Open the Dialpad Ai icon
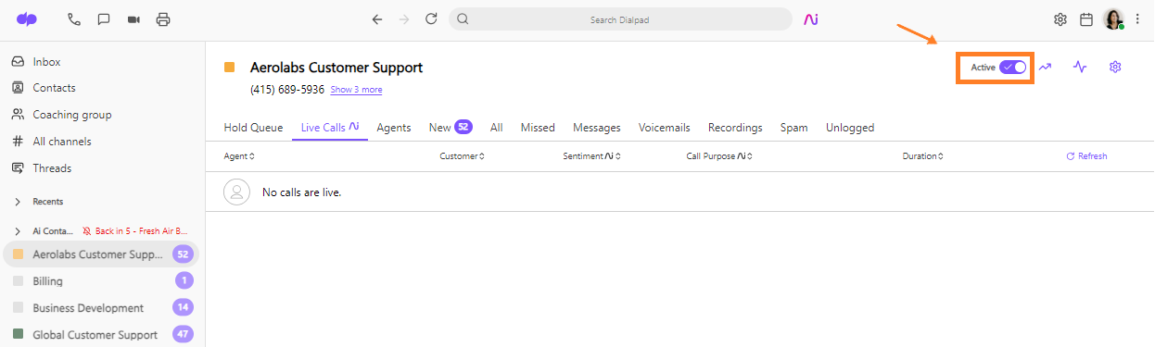Viewport: 1155px width, 347px height. click(811, 19)
